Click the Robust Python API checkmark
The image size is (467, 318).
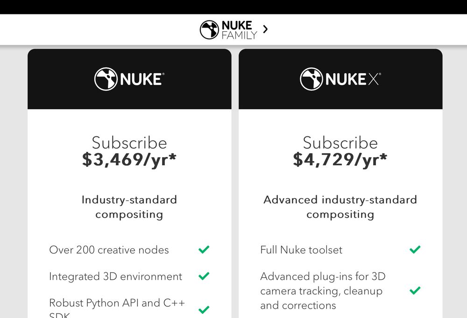pos(204,310)
